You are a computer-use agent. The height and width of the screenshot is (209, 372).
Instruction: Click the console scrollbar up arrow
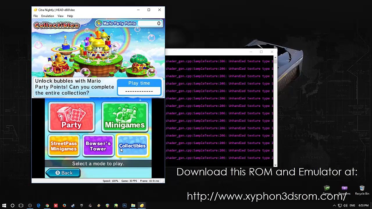click(275, 58)
